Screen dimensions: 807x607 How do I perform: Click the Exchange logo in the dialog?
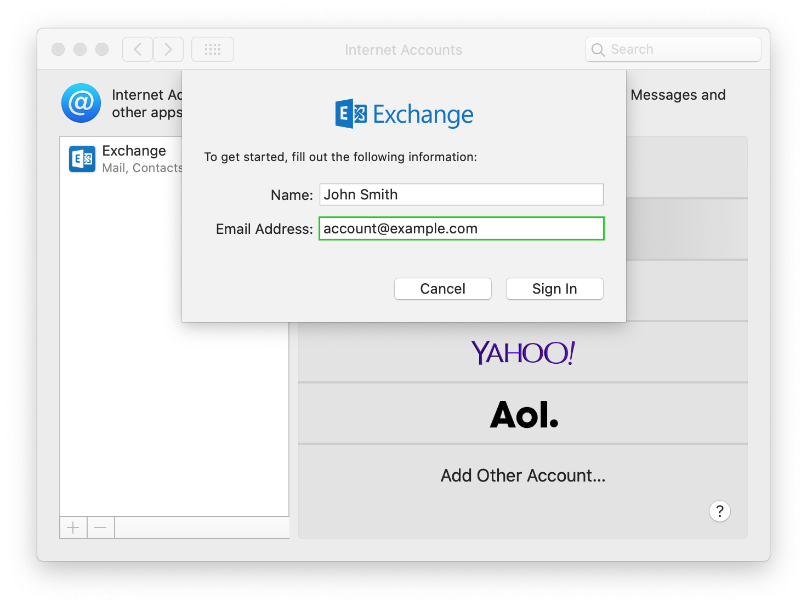pyautogui.click(x=404, y=114)
